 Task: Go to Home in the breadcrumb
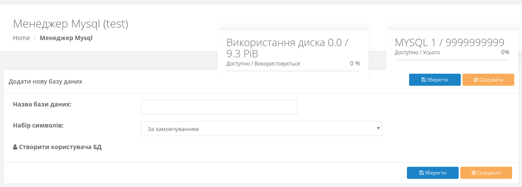tap(22, 38)
